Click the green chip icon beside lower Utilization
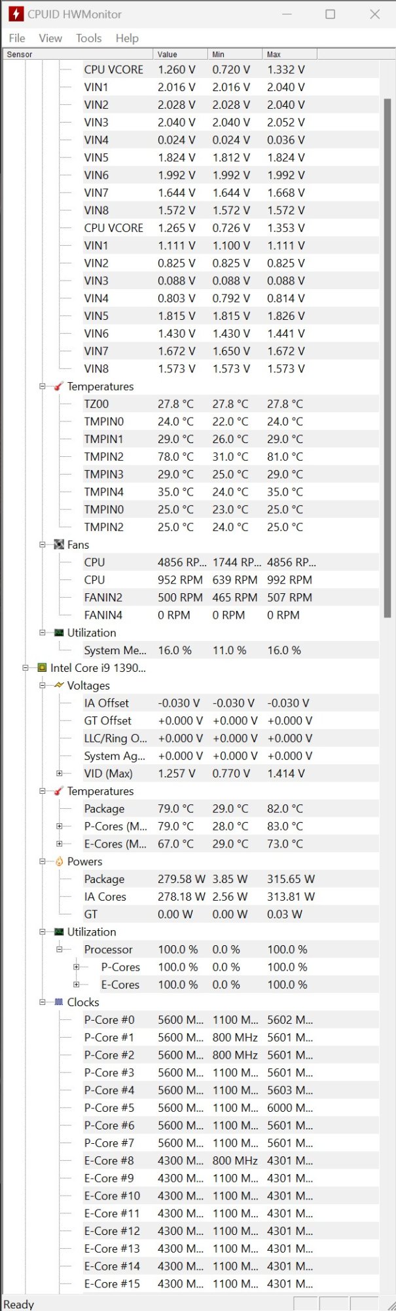The width and height of the screenshot is (396, 1311). (x=59, y=932)
